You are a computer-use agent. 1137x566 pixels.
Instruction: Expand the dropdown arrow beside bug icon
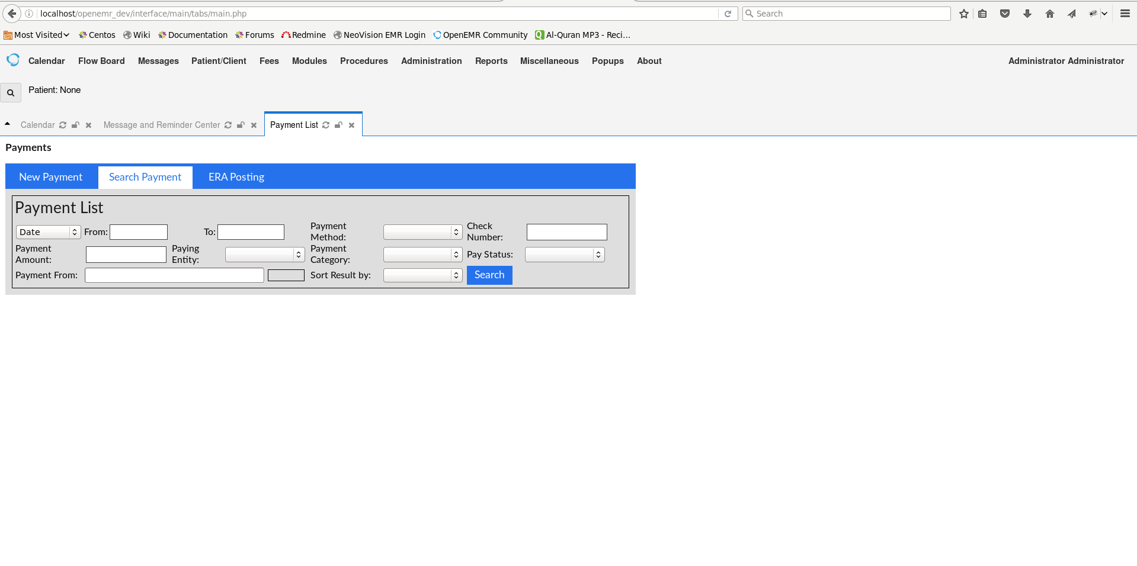tap(1104, 14)
